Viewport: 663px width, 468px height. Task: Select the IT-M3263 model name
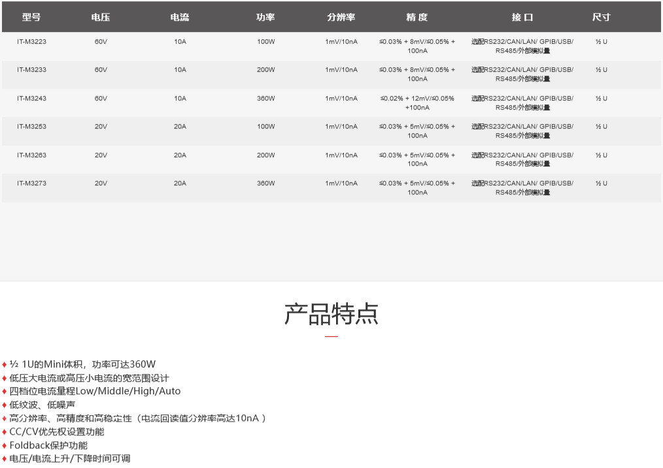(x=31, y=155)
